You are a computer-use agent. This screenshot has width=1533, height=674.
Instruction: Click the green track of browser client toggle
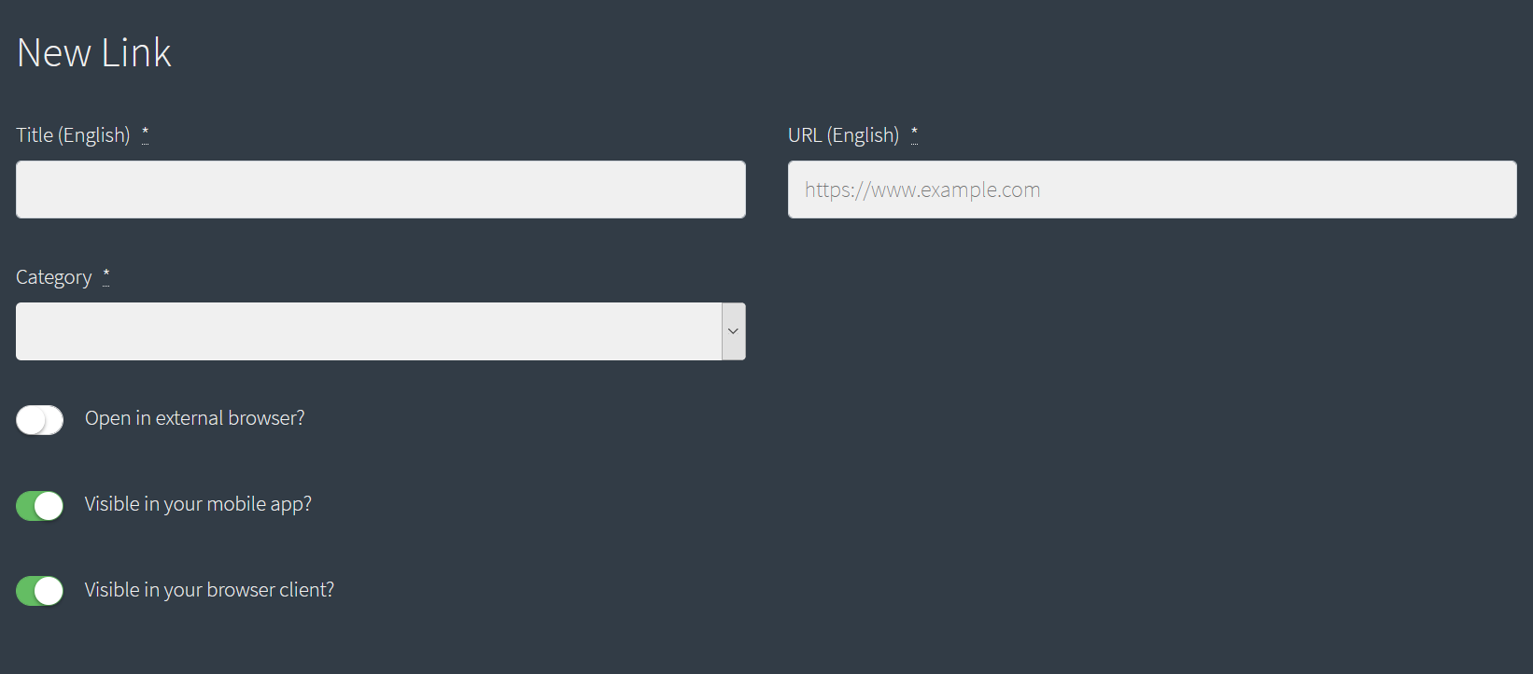[x=26, y=591]
